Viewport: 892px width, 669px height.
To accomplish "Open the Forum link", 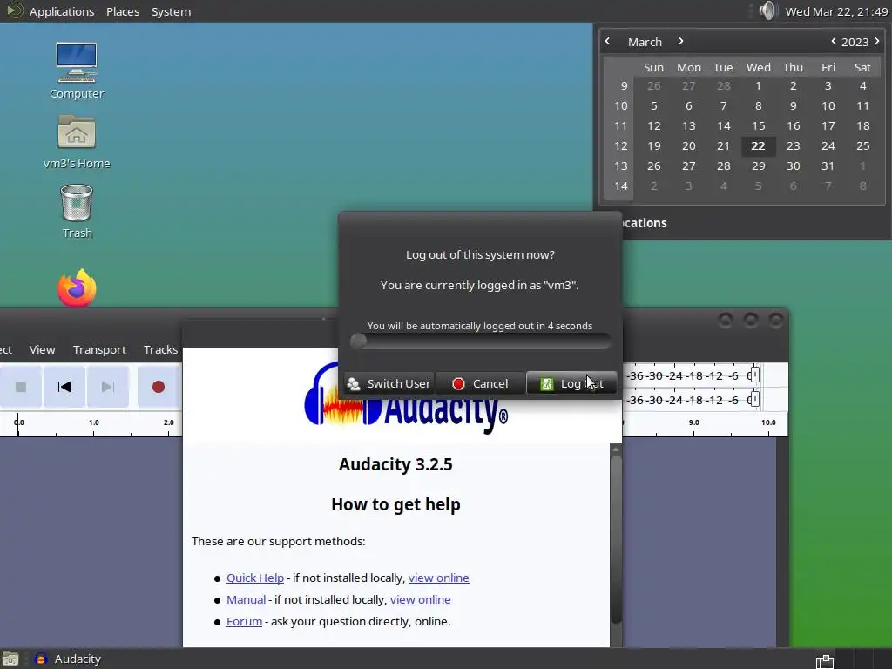I will (x=244, y=621).
